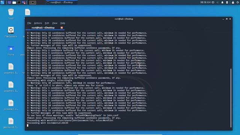Select the root@kali: ~/Desktop terminal tab
240x135 pixels.
pyautogui.click(x=43, y=28)
